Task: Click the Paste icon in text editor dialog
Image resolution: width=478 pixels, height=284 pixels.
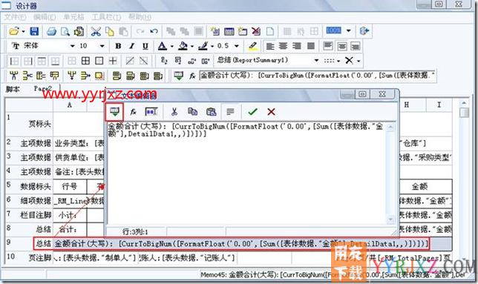Action: (212, 112)
